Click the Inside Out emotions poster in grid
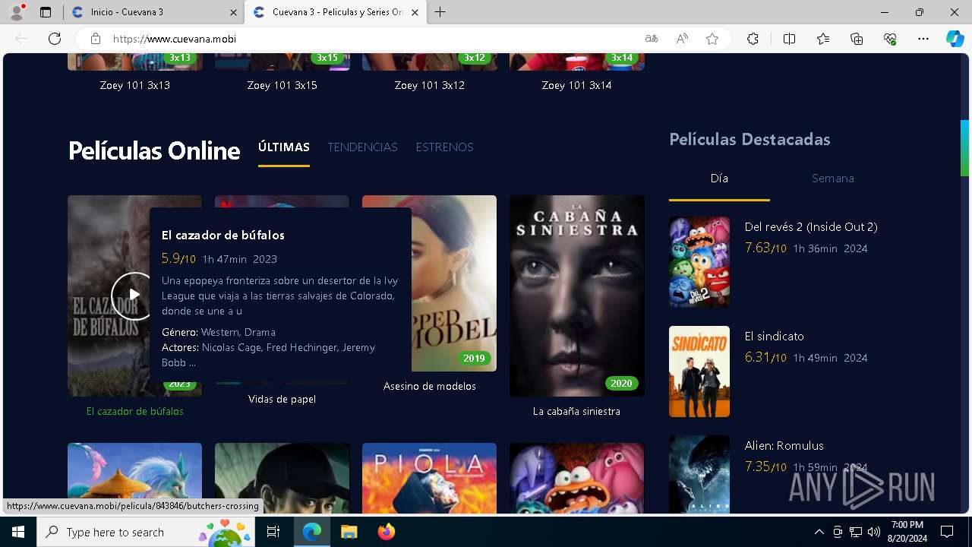 (577, 478)
